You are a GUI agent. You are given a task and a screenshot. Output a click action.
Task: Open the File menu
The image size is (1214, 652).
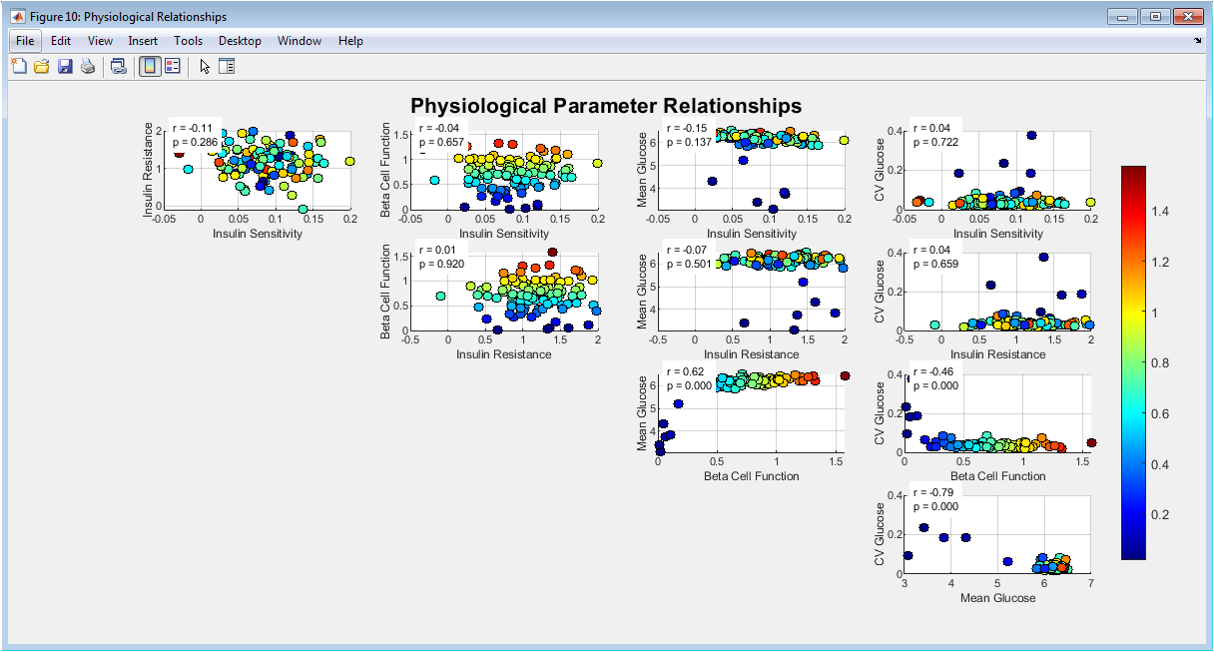[x=25, y=41]
